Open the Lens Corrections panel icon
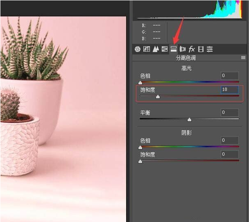249x222 pixels. pyautogui.click(x=183, y=49)
